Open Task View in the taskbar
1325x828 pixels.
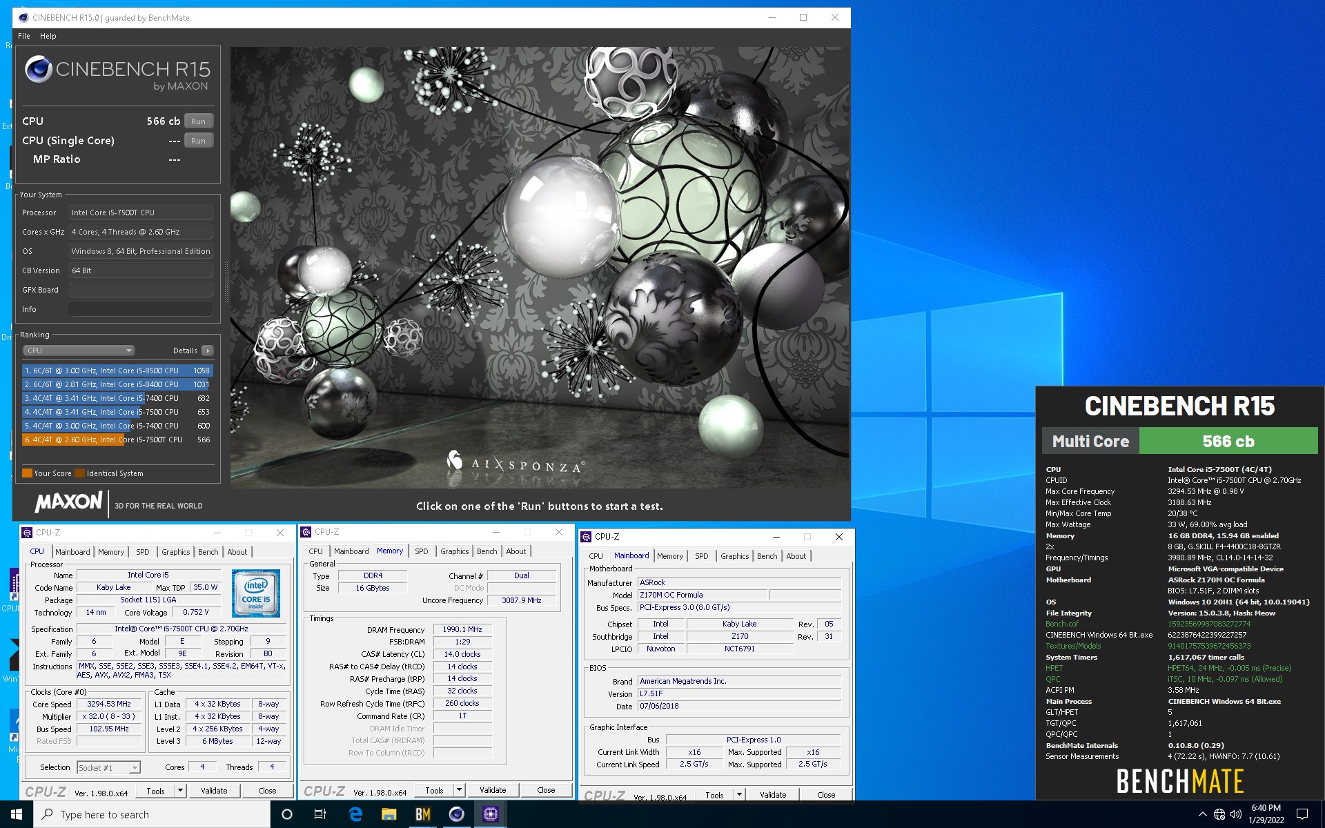point(320,814)
